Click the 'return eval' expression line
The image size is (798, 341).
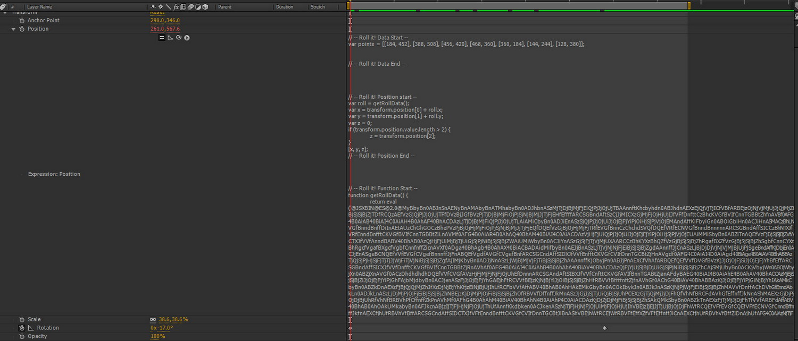[x=383, y=201]
